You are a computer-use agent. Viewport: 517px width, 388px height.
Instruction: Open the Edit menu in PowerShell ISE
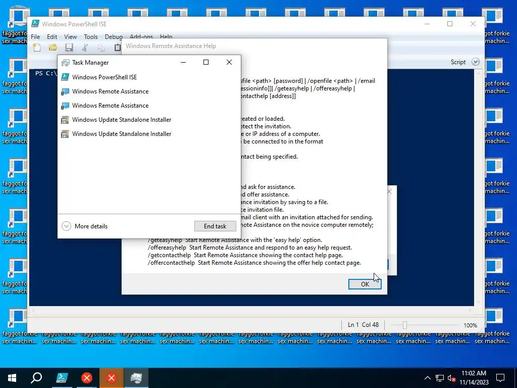coord(52,36)
